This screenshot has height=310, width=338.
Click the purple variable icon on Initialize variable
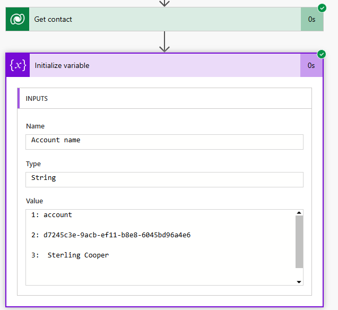pyautogui.click(x=18, y=65)
